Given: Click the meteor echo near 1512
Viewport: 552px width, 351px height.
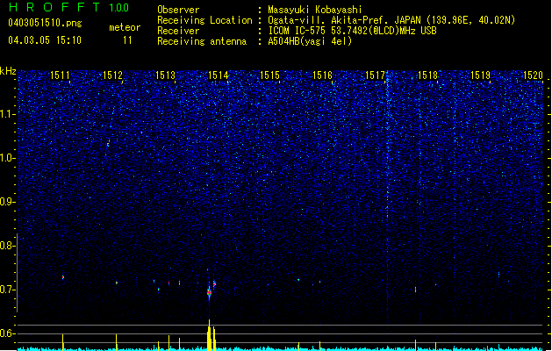Looking at the screenshot, I should point(117,283).
